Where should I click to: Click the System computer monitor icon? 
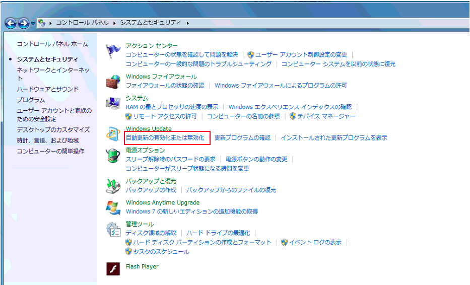click(113, 104)
